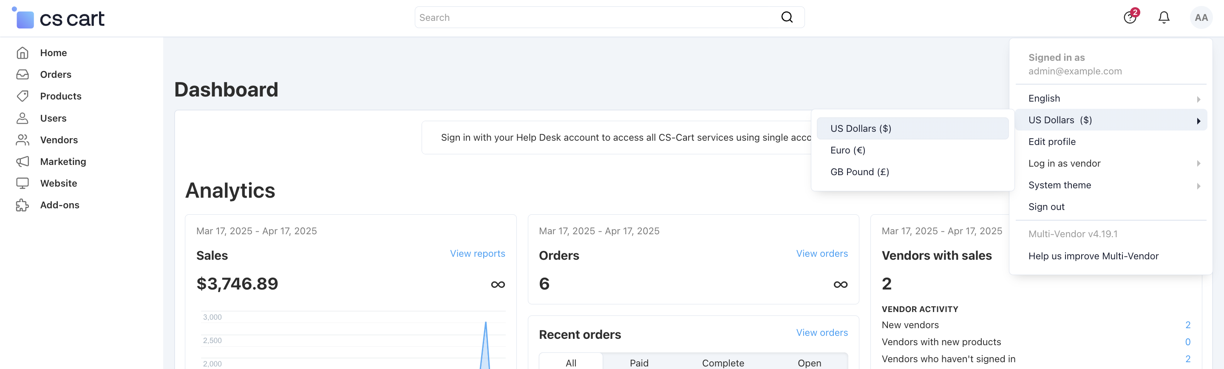Click the Vendors people icon in sidebar
Screen dimensions: 1224x369
[23, 140]
